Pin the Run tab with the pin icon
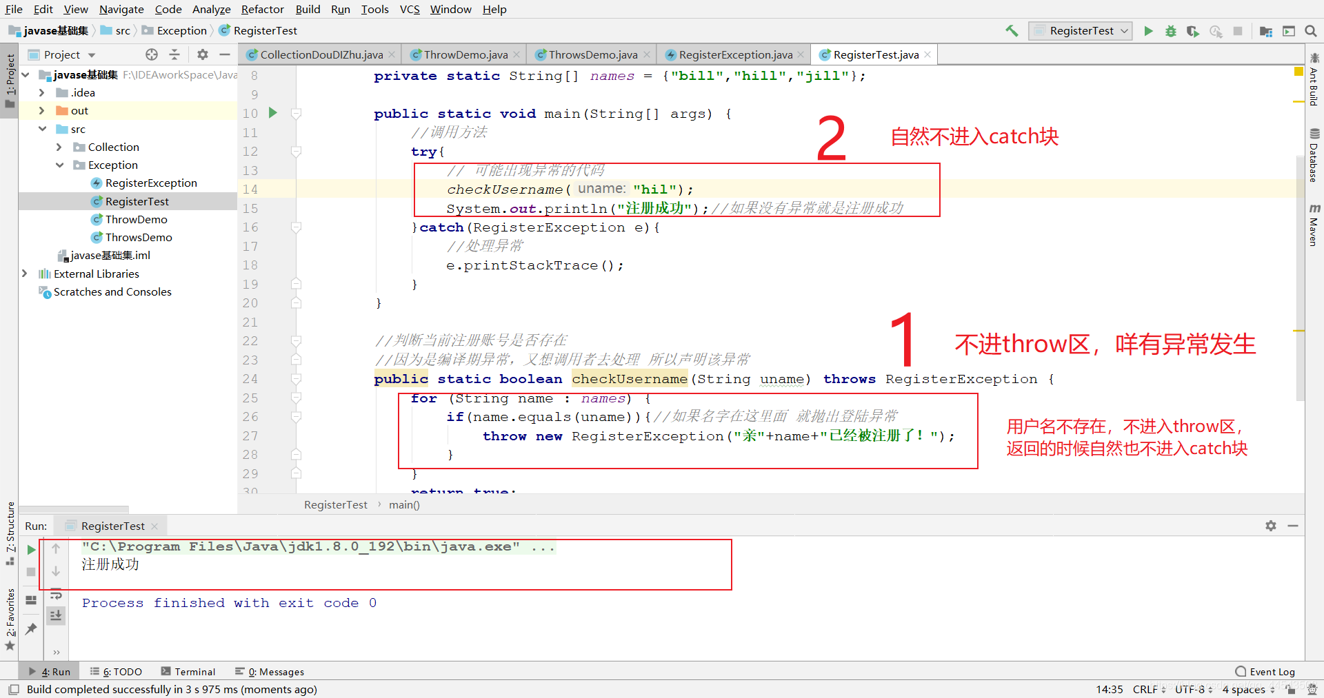The height and width of the screenshot is (698, 1324). [x=31, y=628]
